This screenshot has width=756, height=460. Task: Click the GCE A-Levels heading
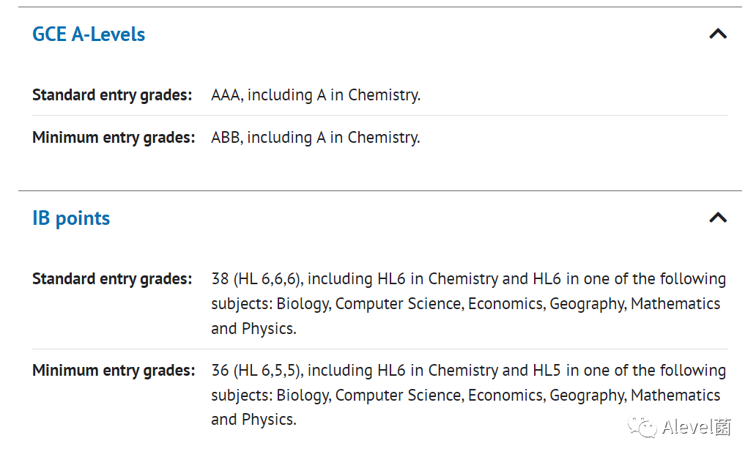(89, 34)
